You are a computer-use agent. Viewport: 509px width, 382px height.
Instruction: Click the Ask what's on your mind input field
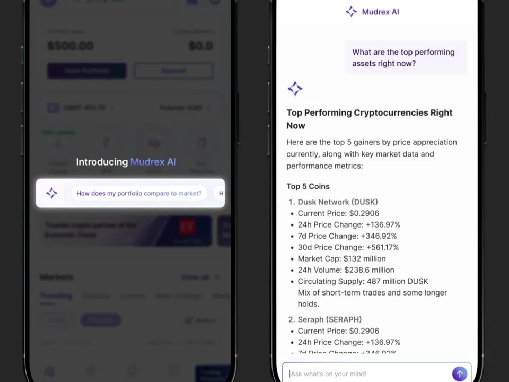click(366, 374)
